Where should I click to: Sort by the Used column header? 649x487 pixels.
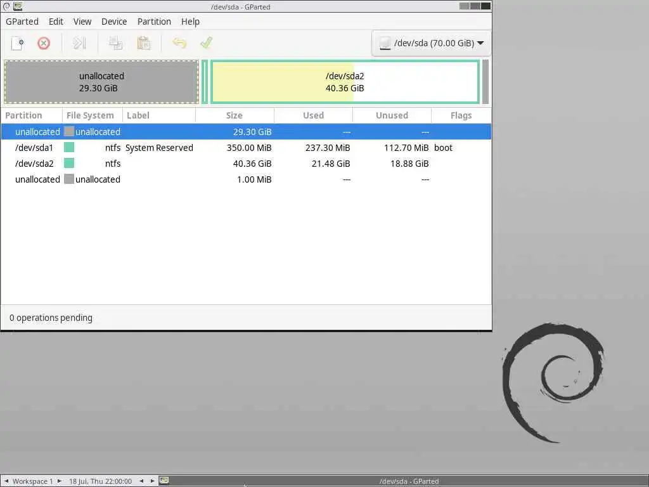click(313, 115)
